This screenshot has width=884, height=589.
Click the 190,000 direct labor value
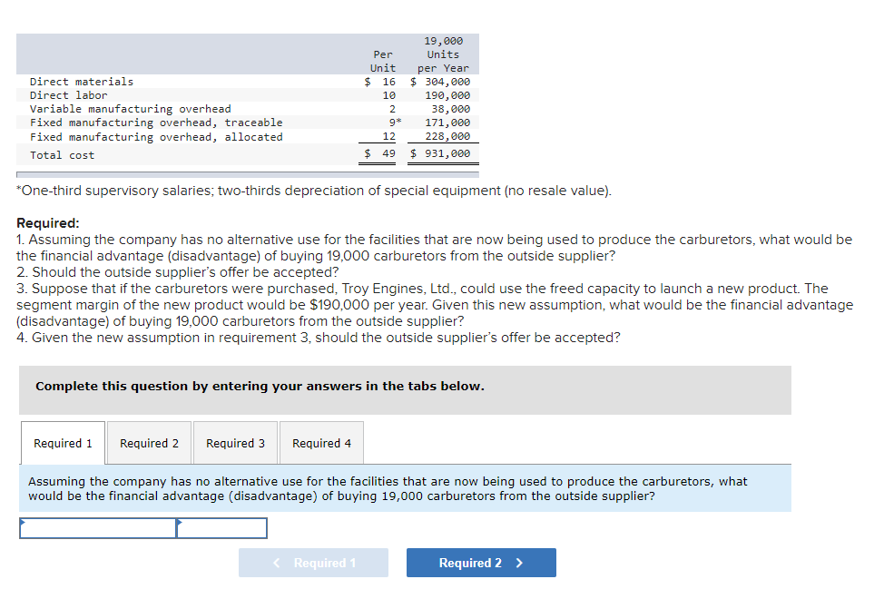coord(447,95)
